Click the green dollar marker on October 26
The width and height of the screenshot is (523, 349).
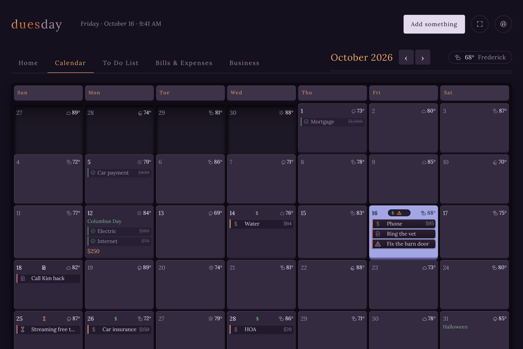pyautogui.click(x=115, y=319)
